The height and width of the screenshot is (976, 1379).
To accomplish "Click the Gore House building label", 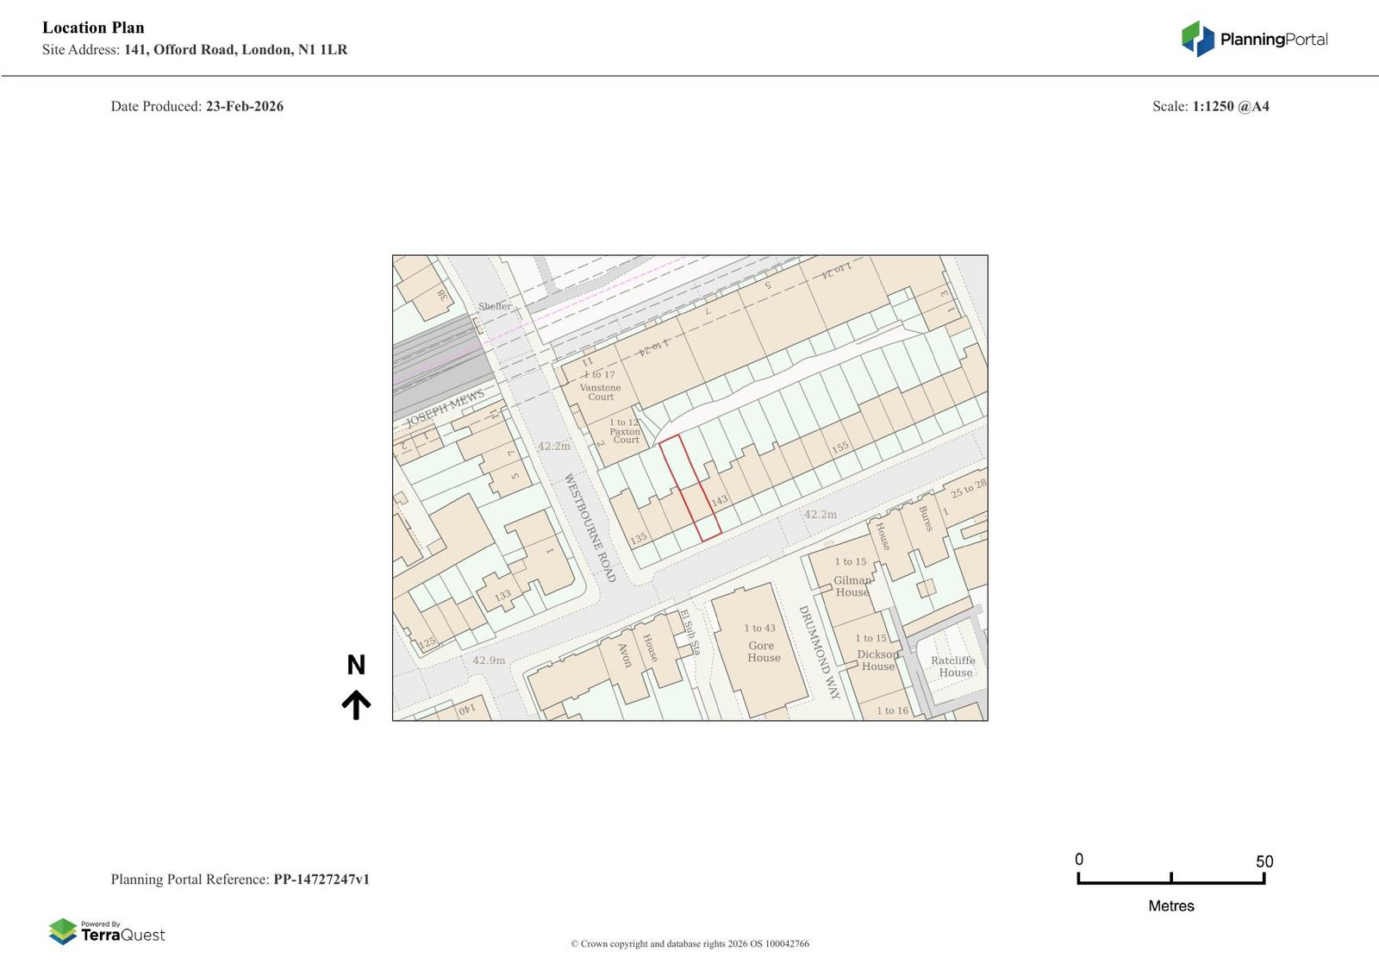I will [763, 652].
